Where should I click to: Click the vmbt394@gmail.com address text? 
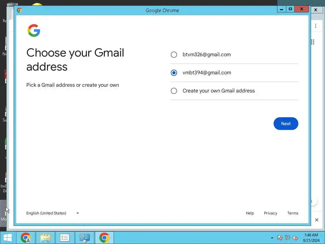click(207, 73)
